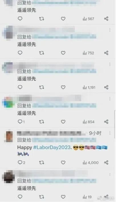This screenshot has height=202, width=116.
Task: Like the reply with 19 views
Action: (63, 197)
